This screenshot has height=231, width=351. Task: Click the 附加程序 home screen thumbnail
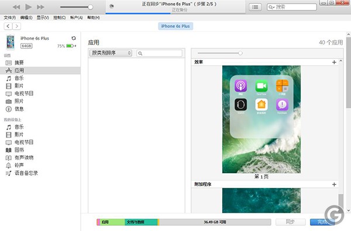[261, 201]
